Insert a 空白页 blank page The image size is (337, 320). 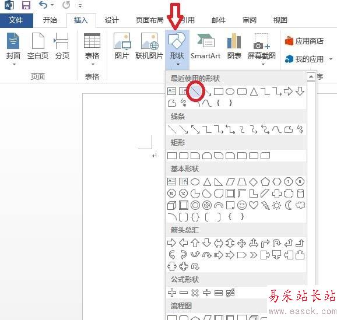coord(38,47)
